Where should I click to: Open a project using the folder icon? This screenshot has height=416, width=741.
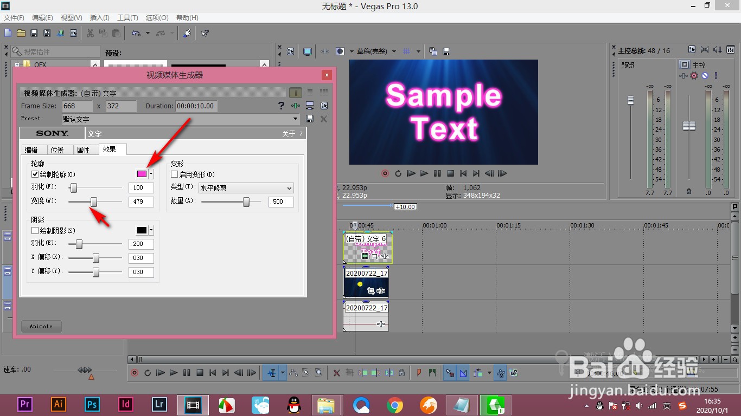[21, 33]
